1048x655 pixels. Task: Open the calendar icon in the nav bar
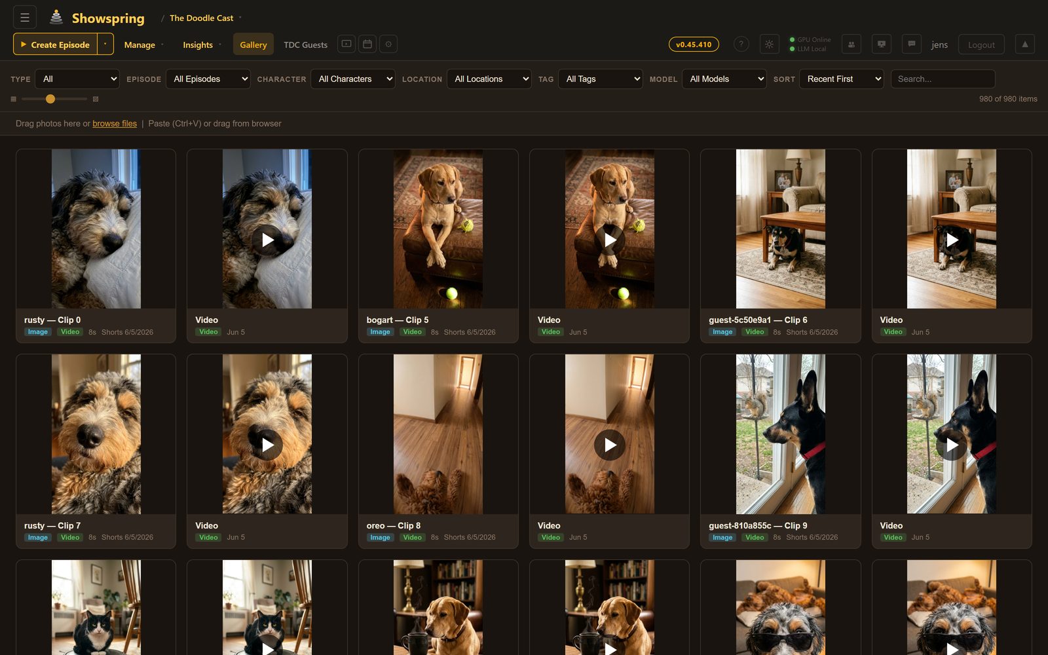(367, 44)
